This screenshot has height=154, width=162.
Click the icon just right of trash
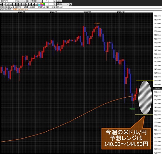click(36, 4)
